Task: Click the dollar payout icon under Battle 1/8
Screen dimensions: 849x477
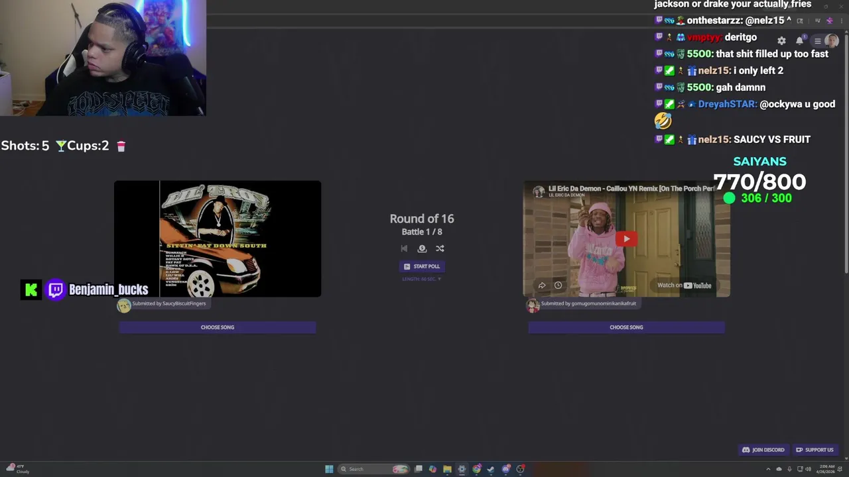Action: (x=422, y=248)
